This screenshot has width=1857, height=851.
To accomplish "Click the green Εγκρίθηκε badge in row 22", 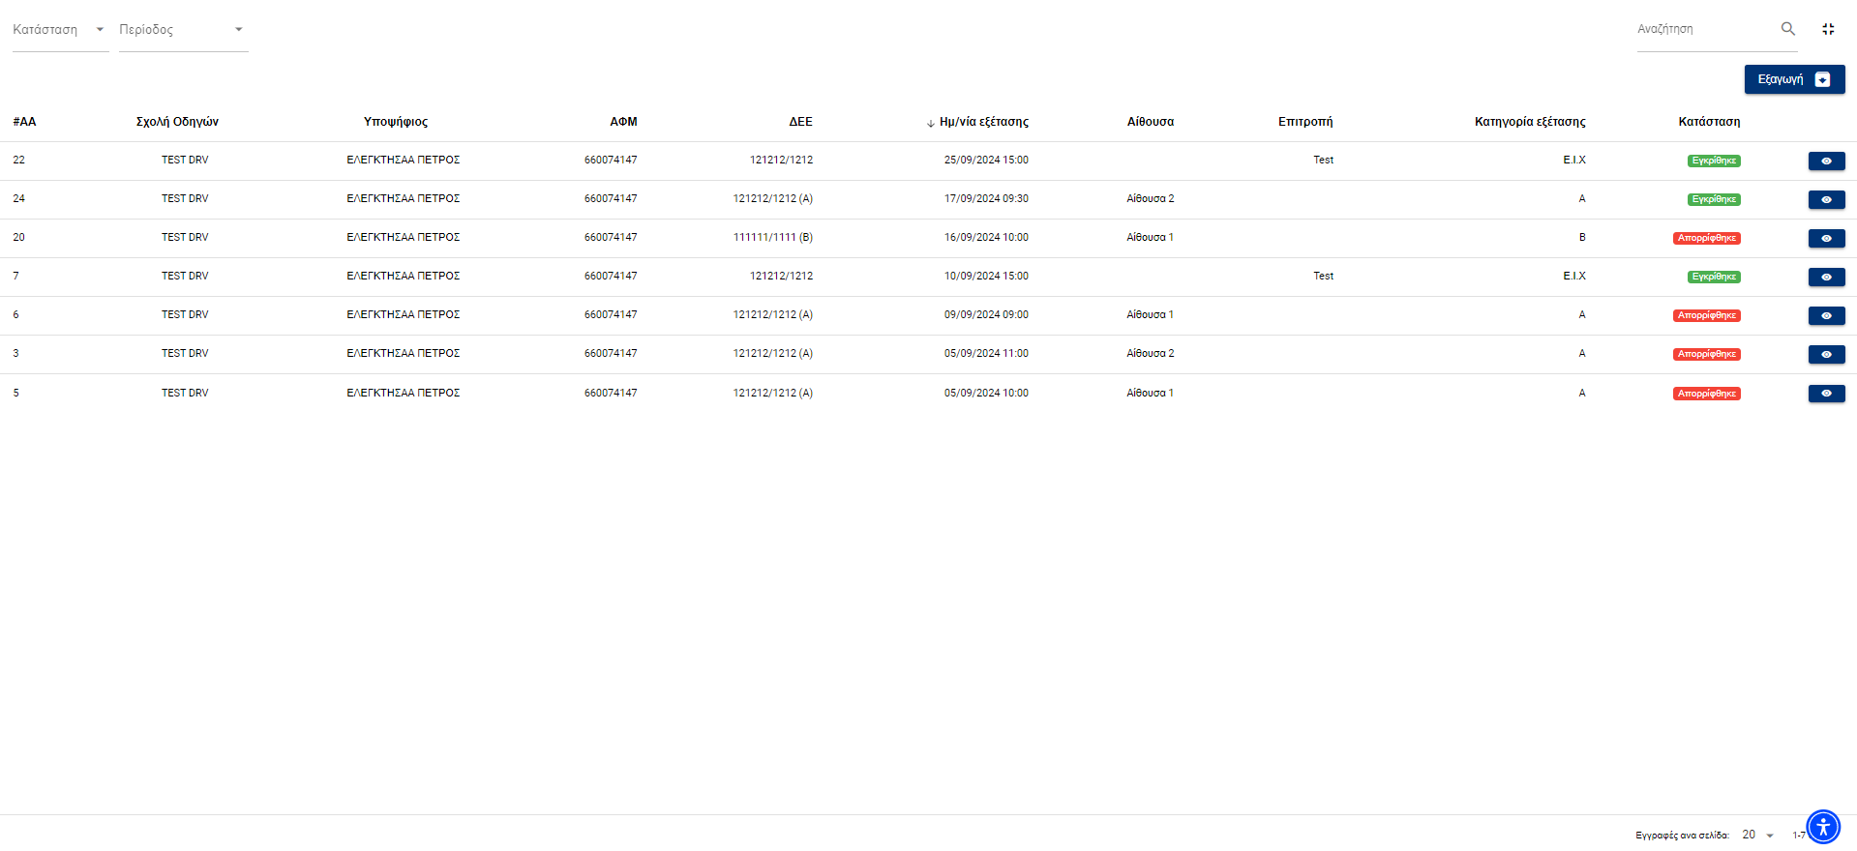I will click(1713, 161).
